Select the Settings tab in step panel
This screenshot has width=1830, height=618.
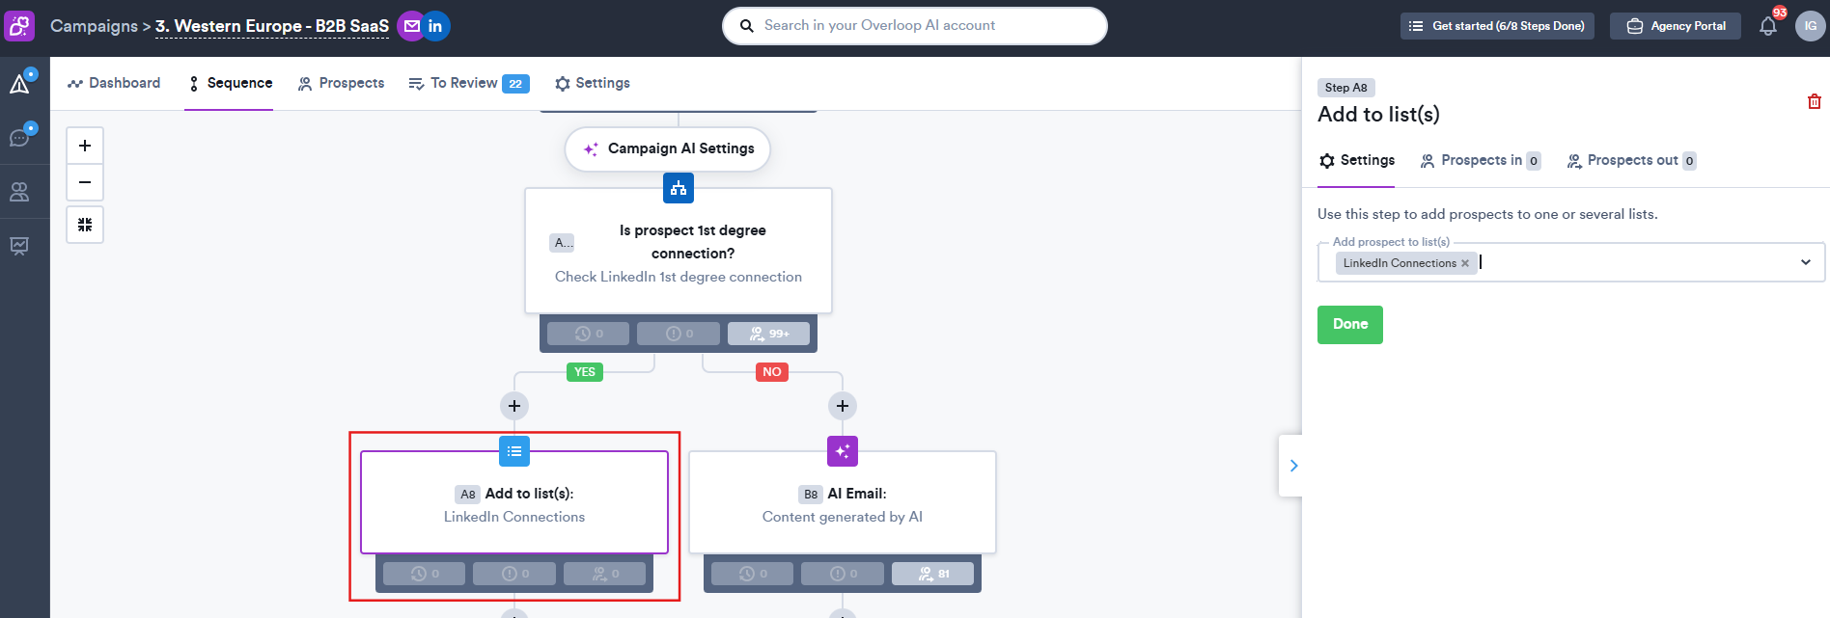1356,161
